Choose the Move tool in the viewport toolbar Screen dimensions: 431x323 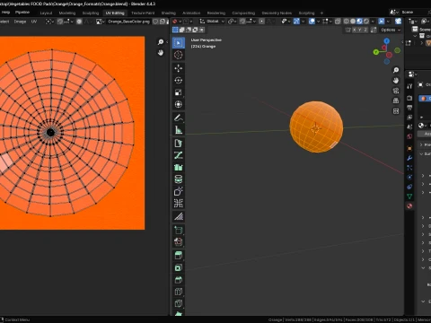pyautogui.click(x=179, y=68)
